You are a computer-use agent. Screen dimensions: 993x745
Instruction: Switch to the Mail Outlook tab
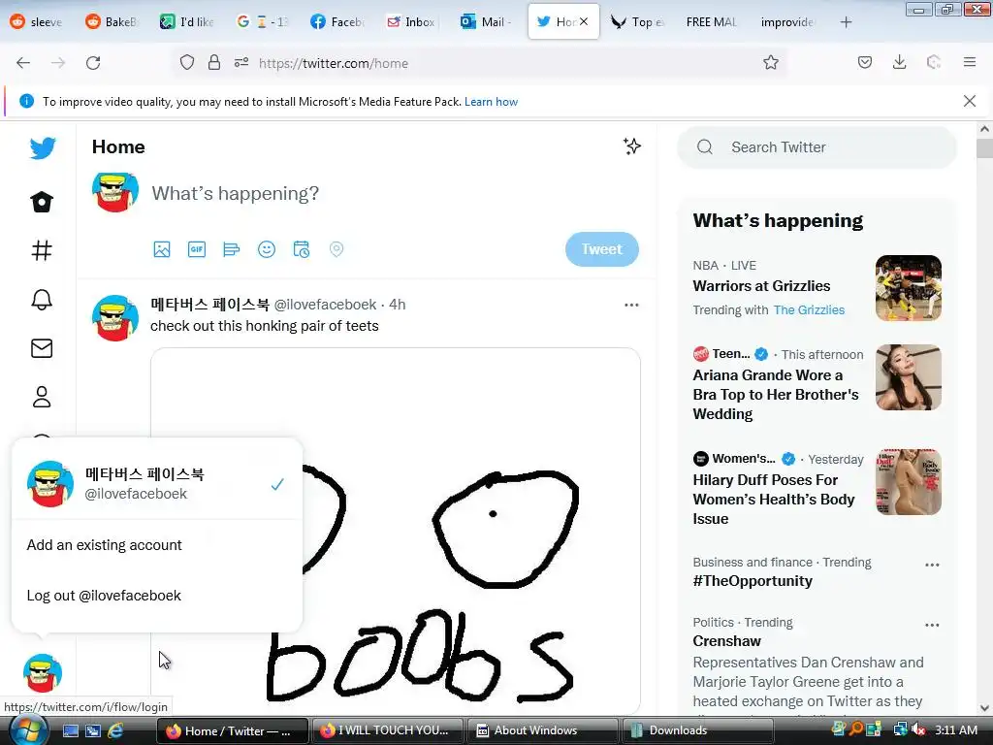[487, 22]
